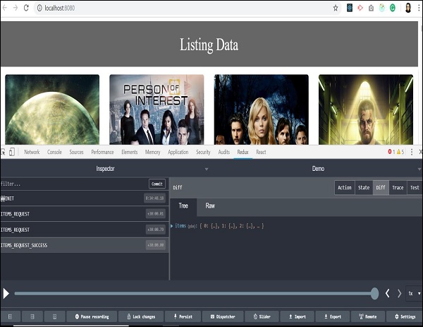The image size is (423, 327).
Task: Click the left panel layout icon
Action: point(10,316)
